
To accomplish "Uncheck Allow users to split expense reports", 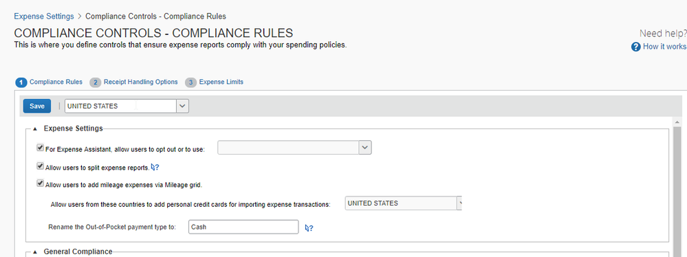I will pyautogui.click(x=41, y=166).
